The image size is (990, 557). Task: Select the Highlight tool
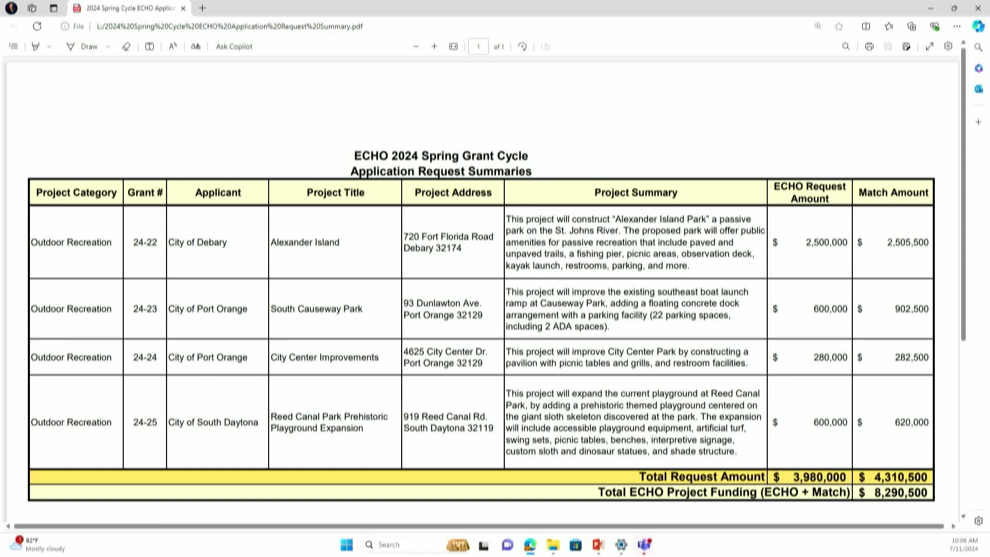pyautogui.click(x=36, y=46)
